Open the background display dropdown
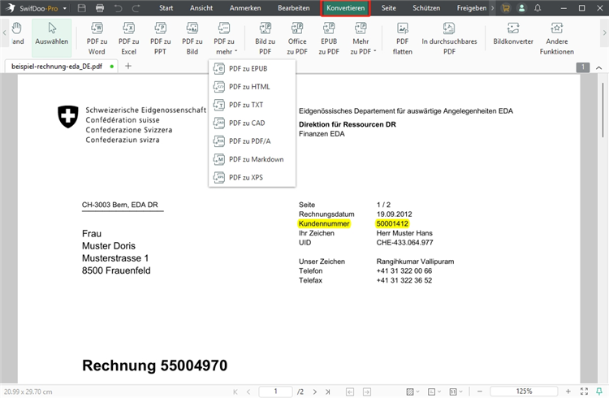The width and height of the screenshot is (609, 398). pyautogui.click(x=412, y=392)
